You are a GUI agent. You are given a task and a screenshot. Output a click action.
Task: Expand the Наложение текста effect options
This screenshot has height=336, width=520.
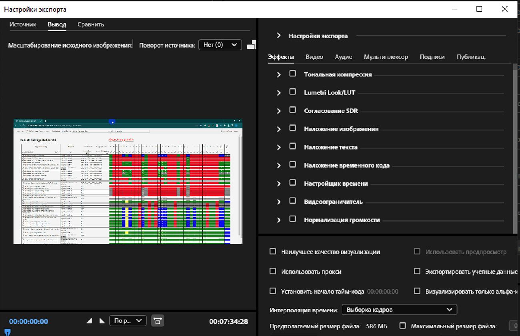279,147
